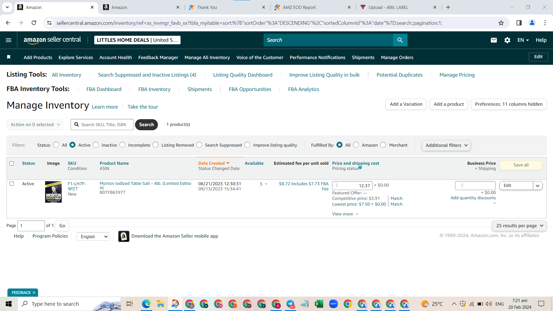Screen dimensions: 553x311
Task: Open the settings gear icon
Action: coord(507,40)
